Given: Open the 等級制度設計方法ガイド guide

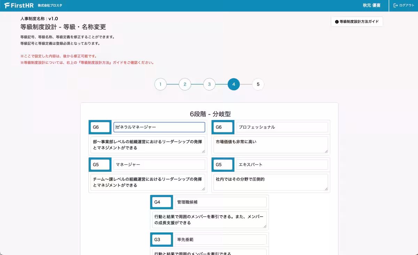Looking at the screenshot, I should 357,22.
